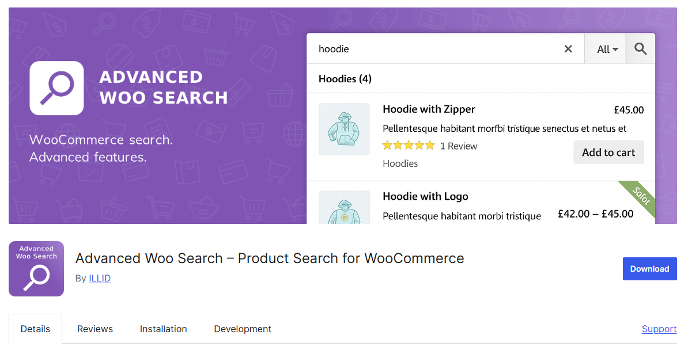This screenshot has height=354, width=688.
Task: Open the Installation tab
Action: click(x=163, y=329)
